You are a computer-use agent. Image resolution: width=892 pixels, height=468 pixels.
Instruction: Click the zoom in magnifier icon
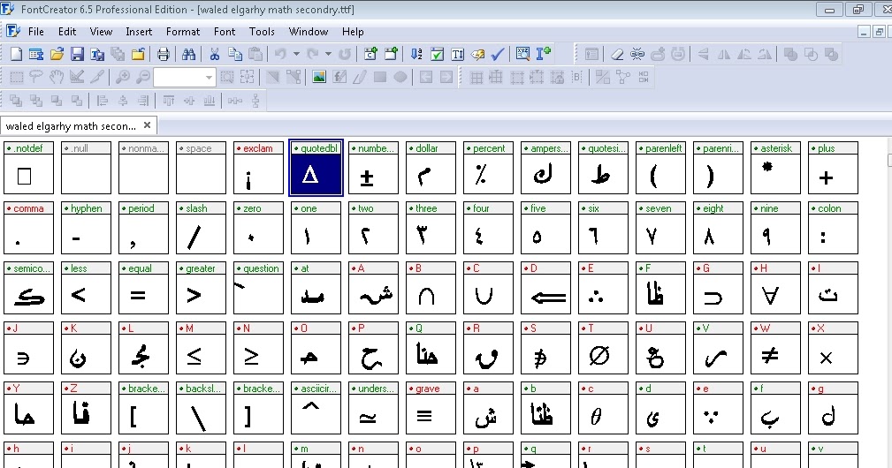point(122,77)
